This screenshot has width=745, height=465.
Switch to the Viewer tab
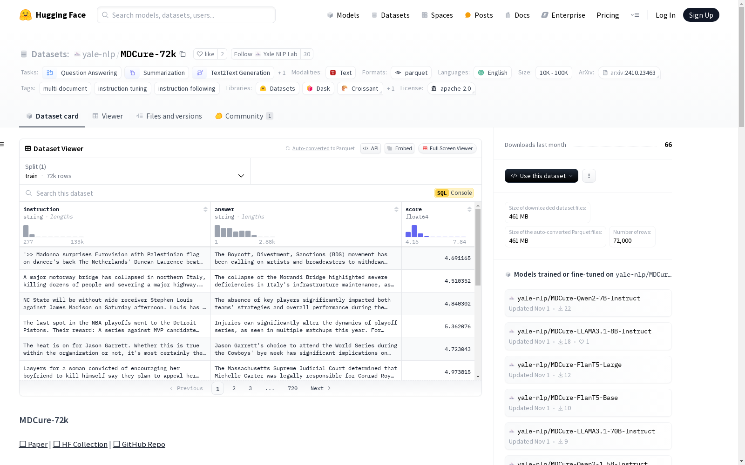point(108,116)
